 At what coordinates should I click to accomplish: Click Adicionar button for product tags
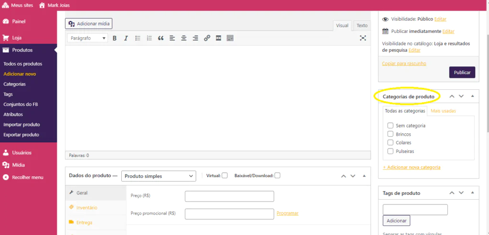[396, 221]
